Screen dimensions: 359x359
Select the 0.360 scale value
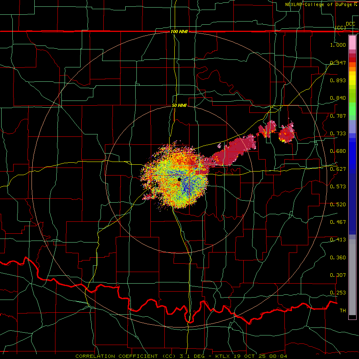338,258
